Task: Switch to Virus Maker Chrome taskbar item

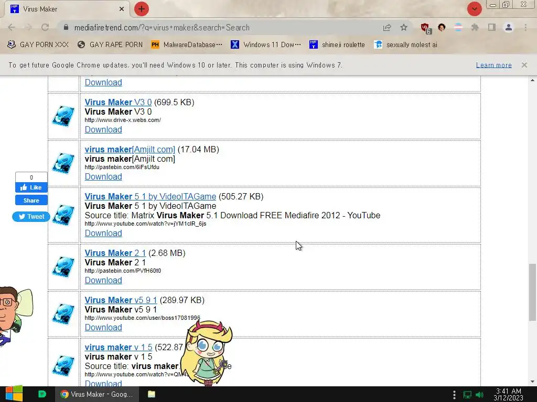Action: click(97, 394)
